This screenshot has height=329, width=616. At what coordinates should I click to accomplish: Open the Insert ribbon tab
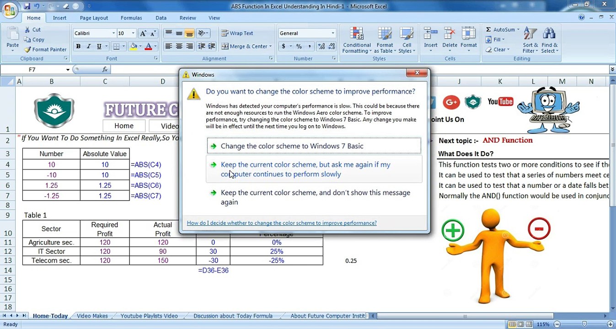coord(59,18)
